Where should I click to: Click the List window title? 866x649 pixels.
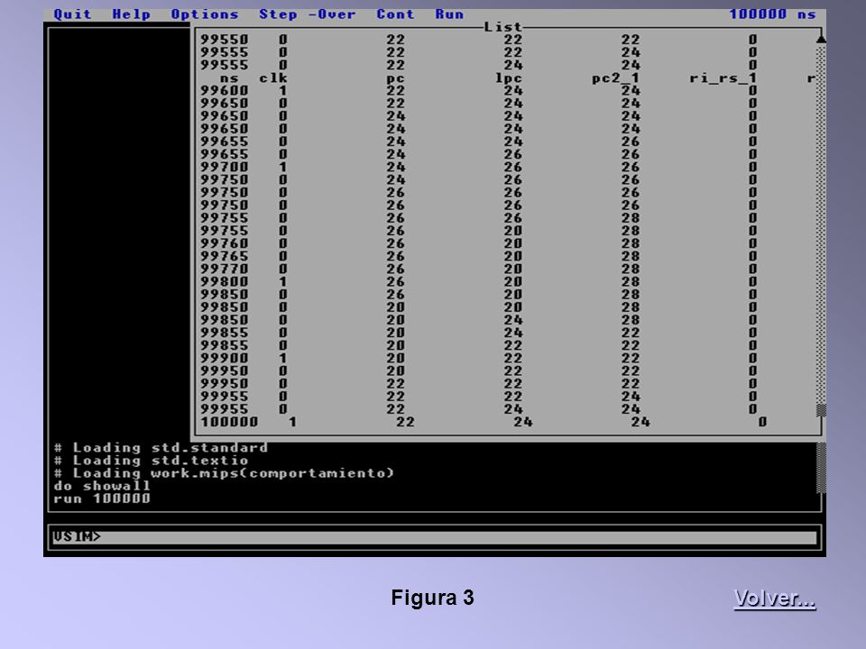[x=502, y=27]
